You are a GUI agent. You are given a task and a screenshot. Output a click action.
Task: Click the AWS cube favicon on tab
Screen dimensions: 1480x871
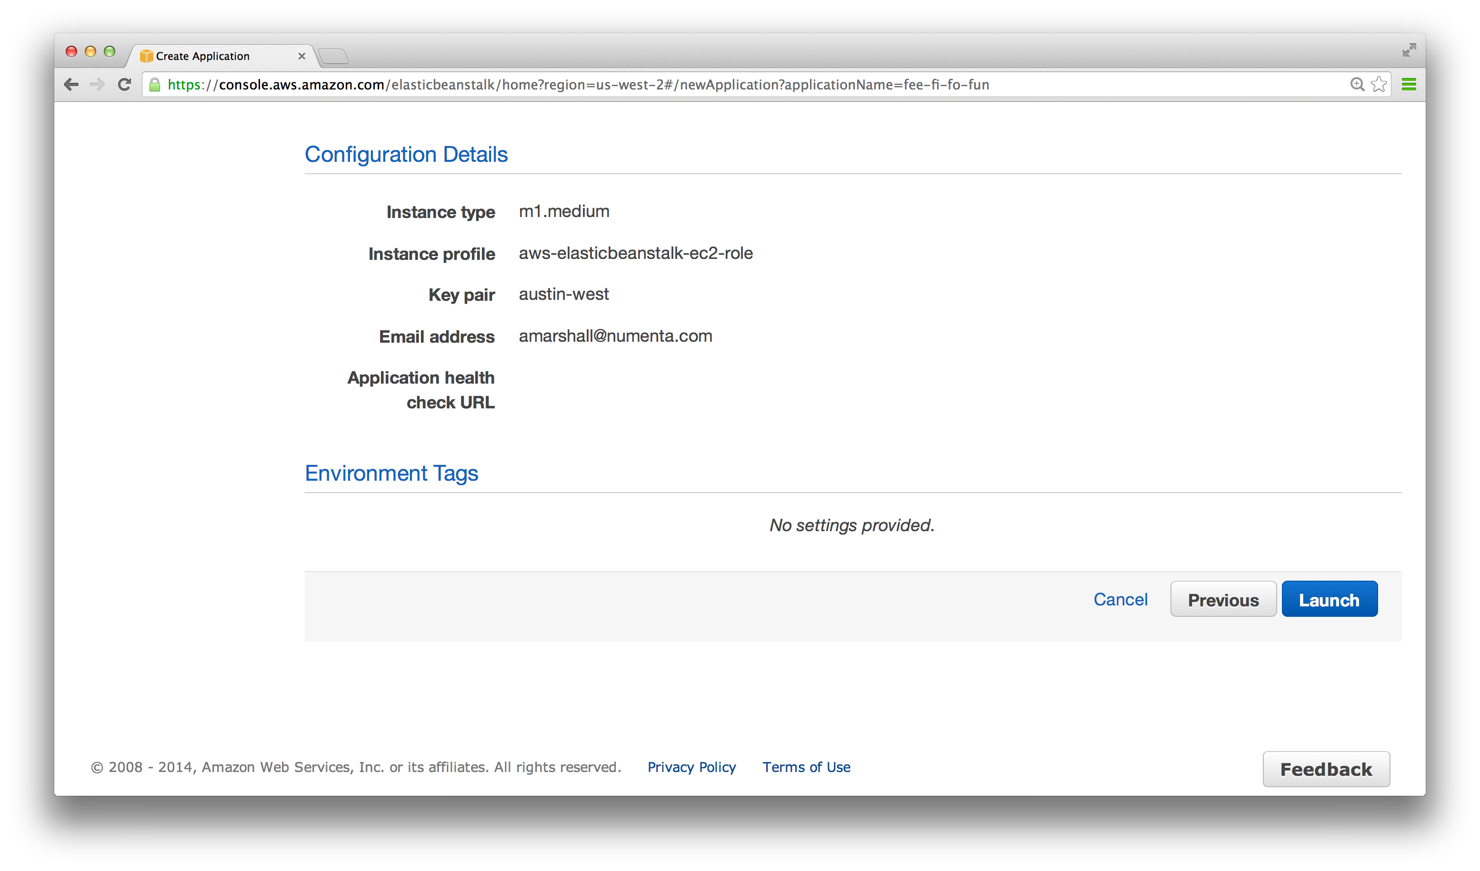146,56
